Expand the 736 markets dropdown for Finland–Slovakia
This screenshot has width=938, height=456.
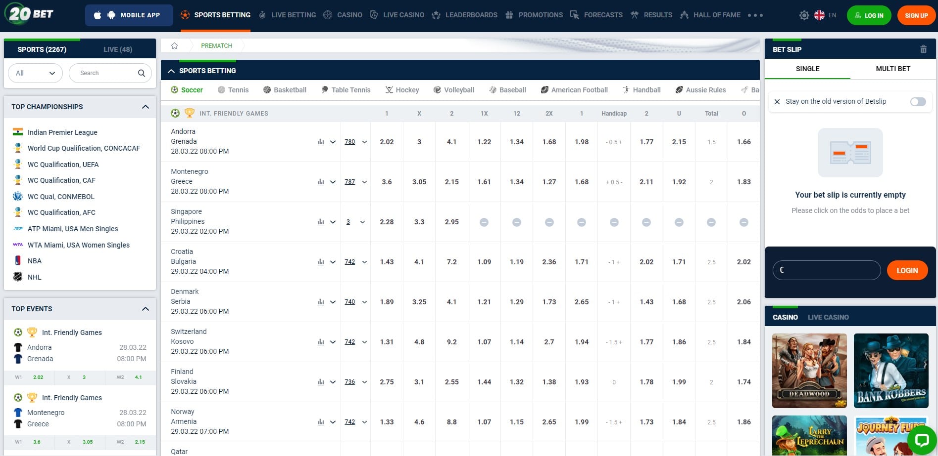coord(364,382)
